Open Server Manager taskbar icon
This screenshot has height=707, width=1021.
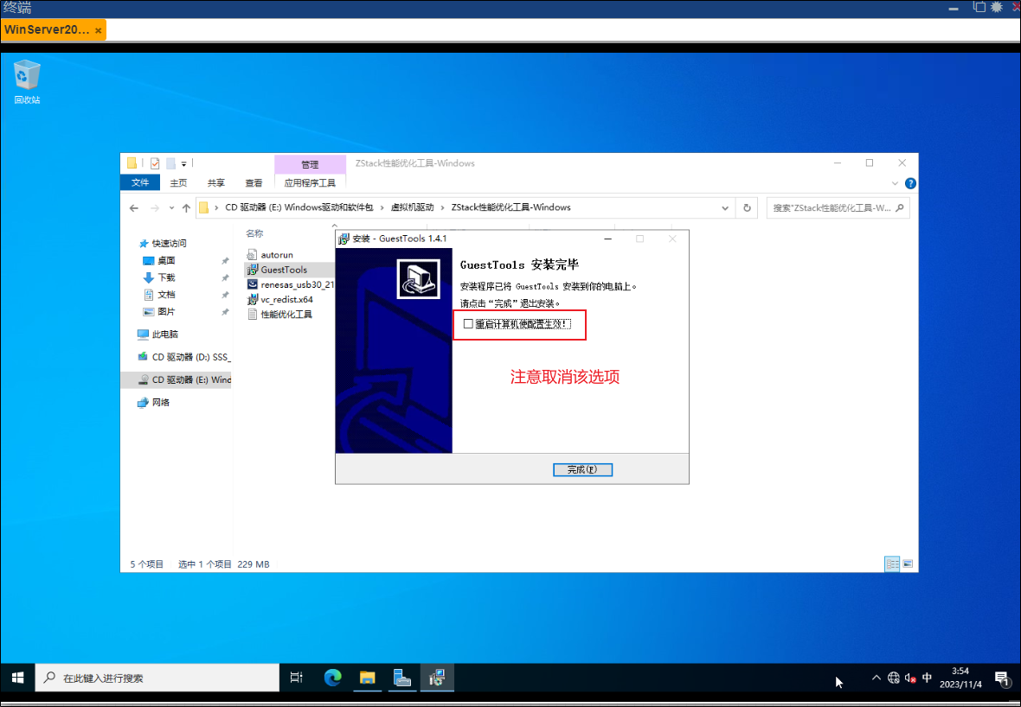tap(401, 678)
